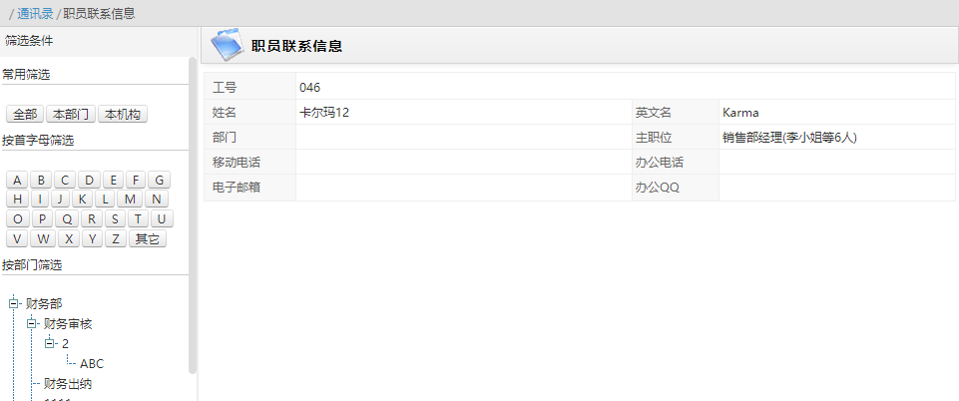Select letter M filter

130,200
